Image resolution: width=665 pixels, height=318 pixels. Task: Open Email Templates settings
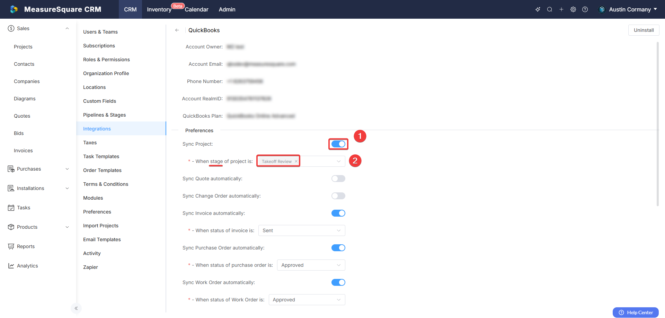click(x=102, y=239)
